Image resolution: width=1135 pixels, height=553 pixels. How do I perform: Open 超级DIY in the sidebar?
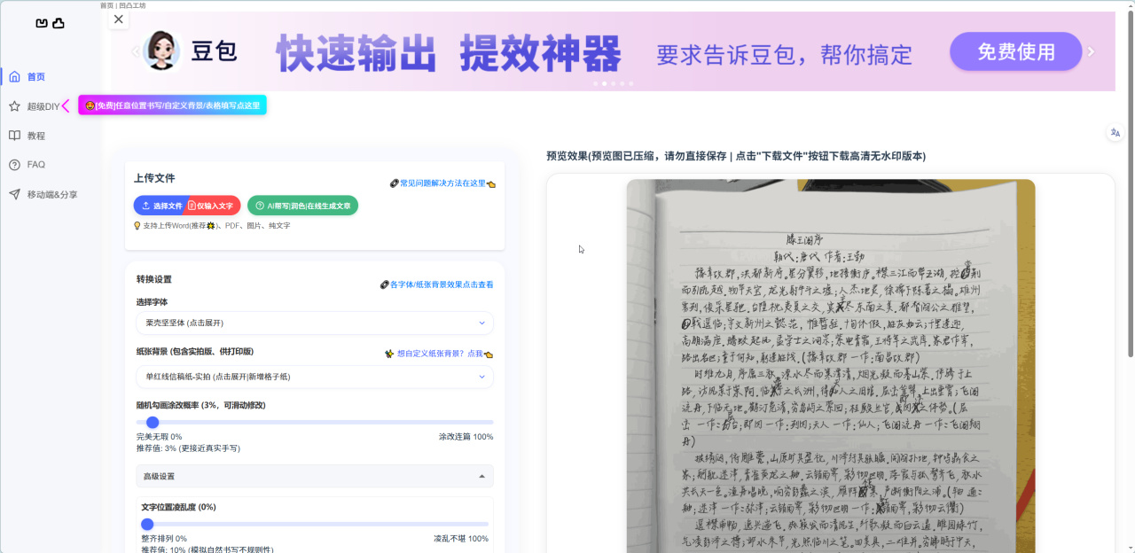click(x=43, y=106)
